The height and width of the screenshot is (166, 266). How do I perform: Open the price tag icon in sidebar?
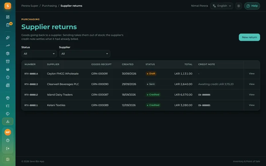pyautogui.click(x=8, y=114)
